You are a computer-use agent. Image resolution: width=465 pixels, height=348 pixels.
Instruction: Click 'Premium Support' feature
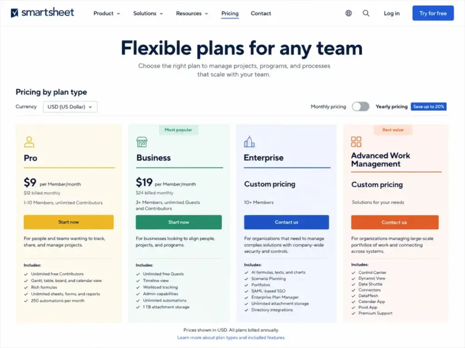click(375, 314)
